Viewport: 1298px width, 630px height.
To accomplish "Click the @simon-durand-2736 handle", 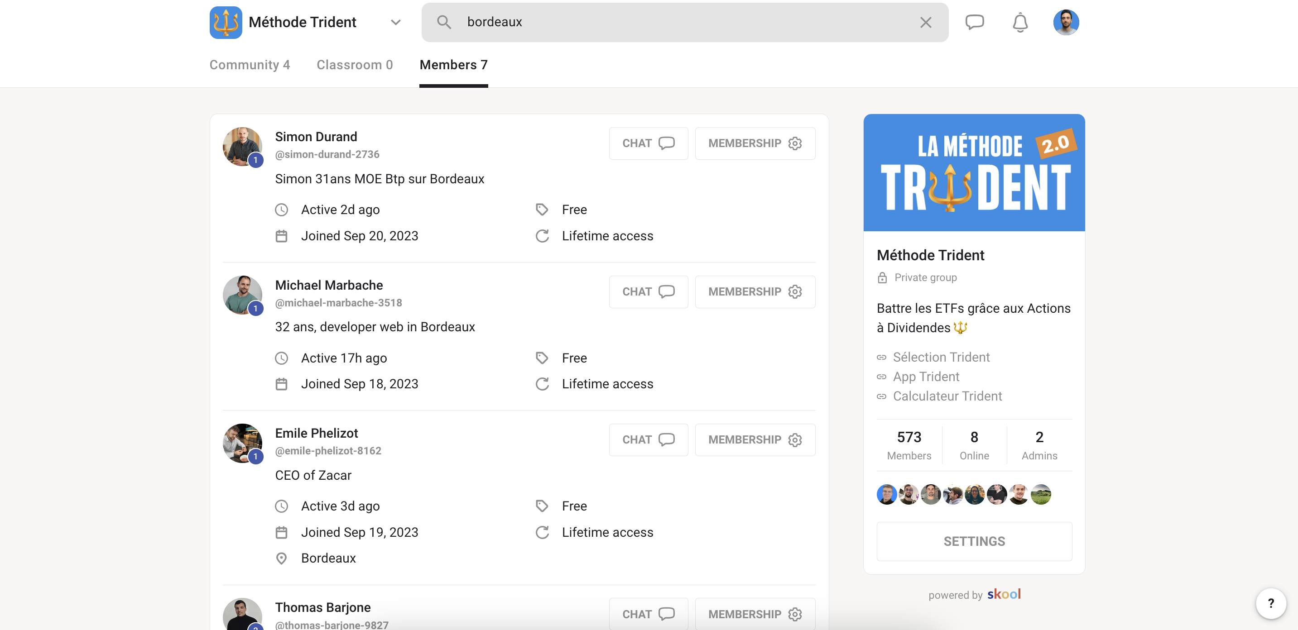I will (x=327, y=155).
